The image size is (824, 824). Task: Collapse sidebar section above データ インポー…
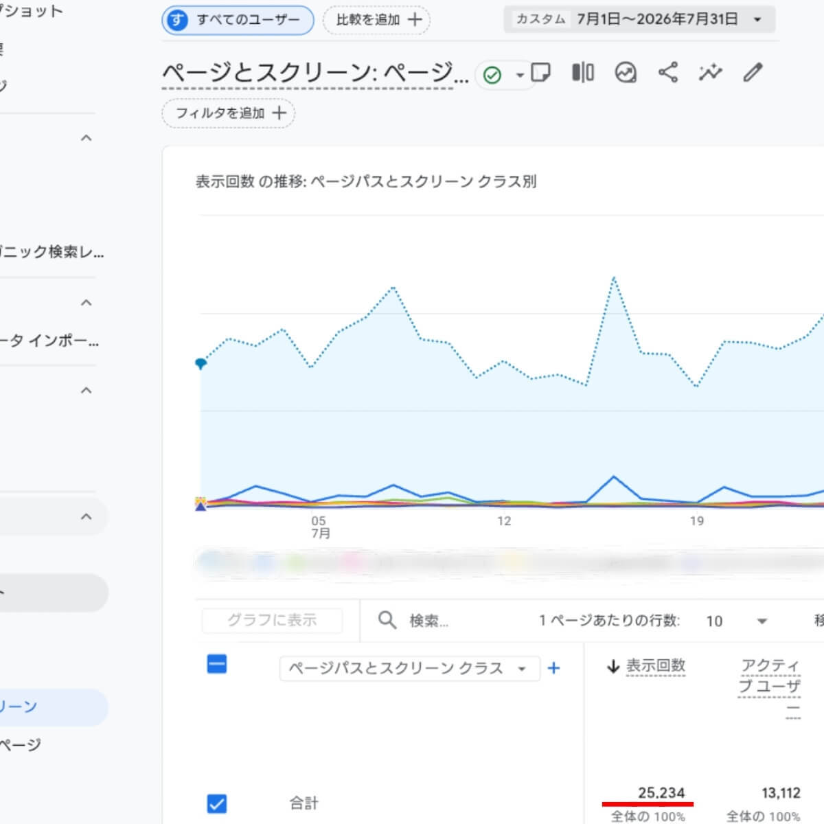[x=86, y=303]
